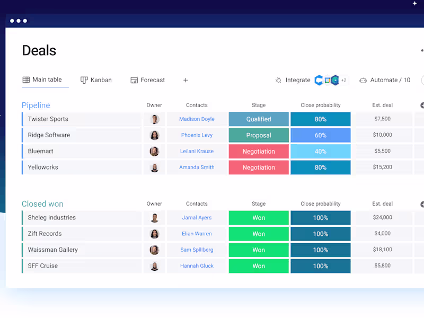Collapse the Closed won group heading
Viewport: 424px width, 318px height.
coord(42,204)
